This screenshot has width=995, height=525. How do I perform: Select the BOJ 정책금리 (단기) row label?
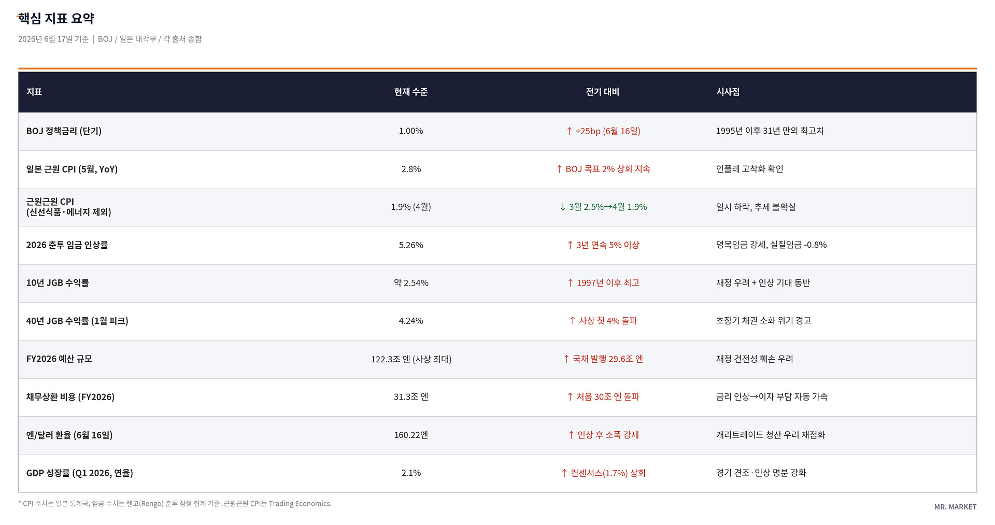64,131
